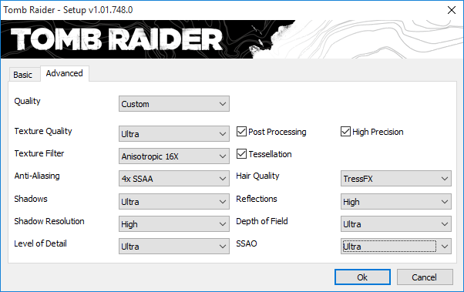Close the Tomb Raider Setup window

[451, 10]
